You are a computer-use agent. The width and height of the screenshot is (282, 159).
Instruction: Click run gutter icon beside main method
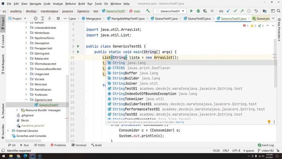tap(78, 52)
